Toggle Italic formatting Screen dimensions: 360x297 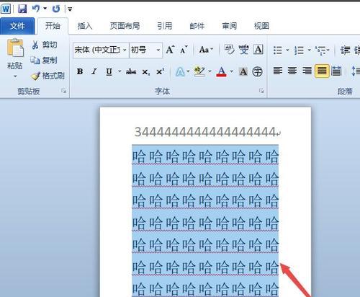94,71
